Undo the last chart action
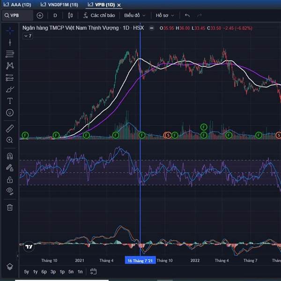Image resolution: width=281 pixels, height=281 pixels. click(x=187, y=15)
